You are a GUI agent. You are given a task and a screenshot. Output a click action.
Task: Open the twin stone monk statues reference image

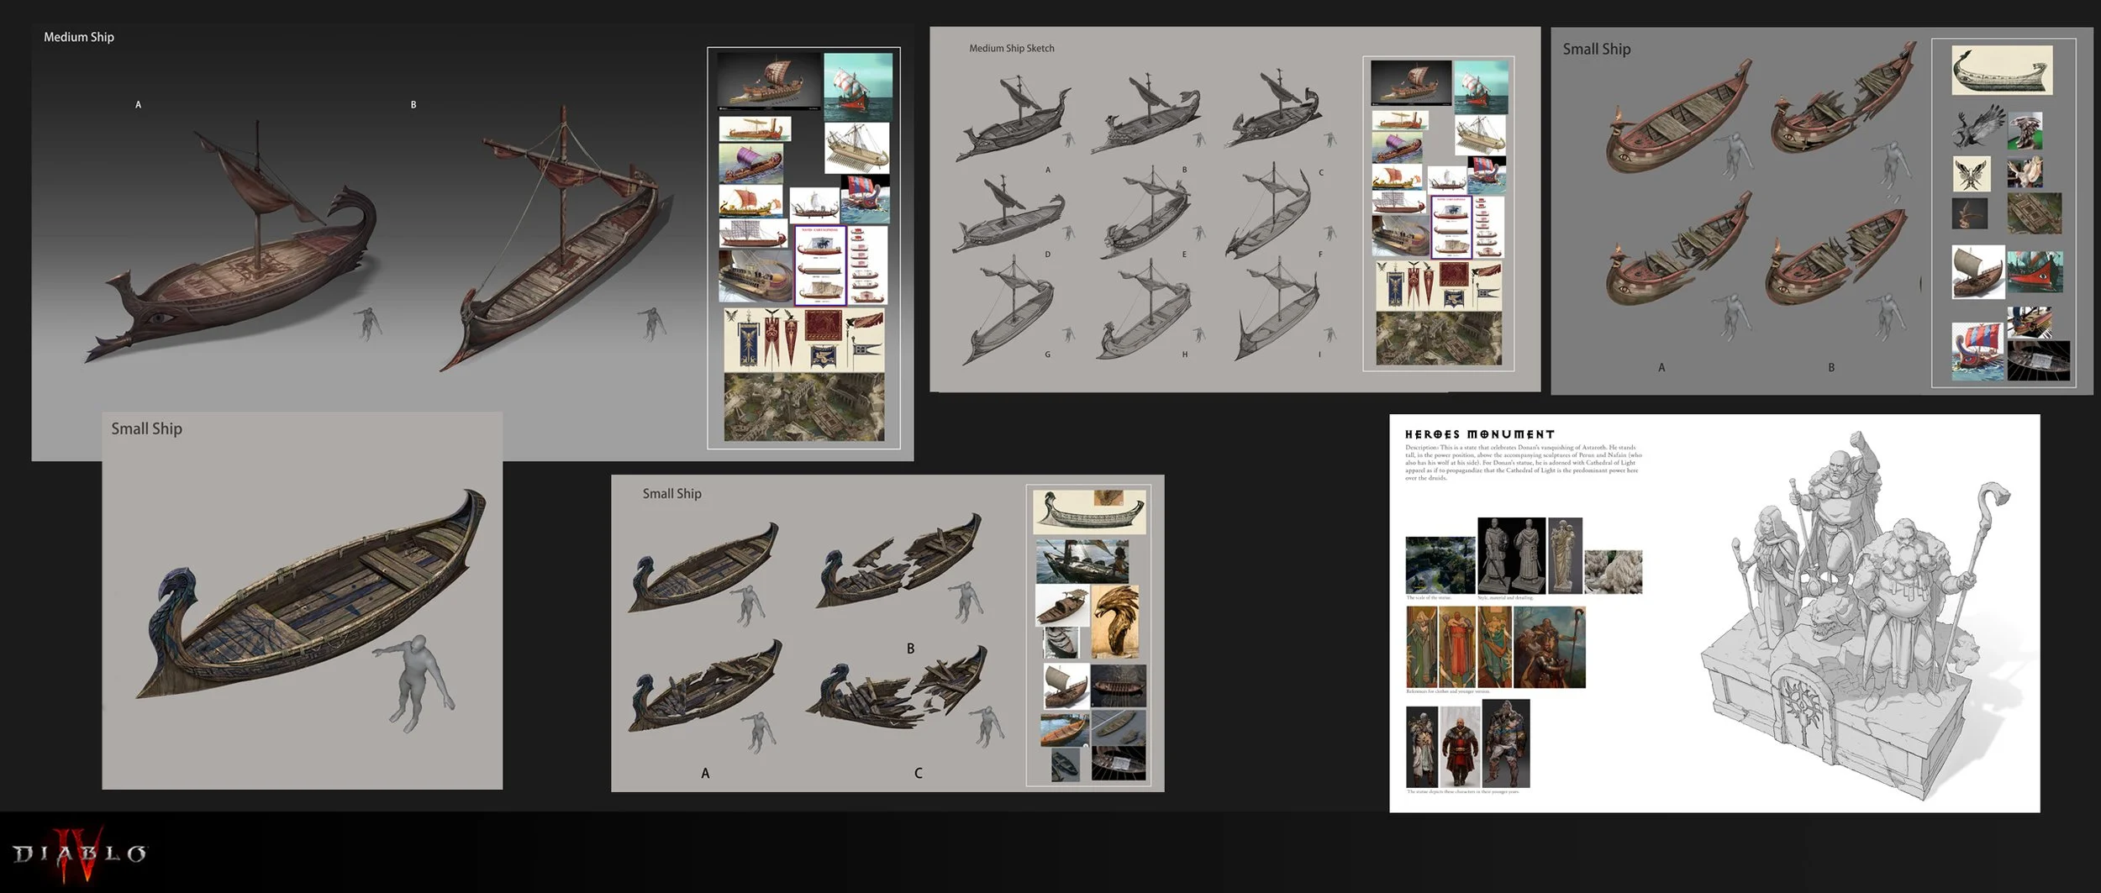[x=1511, y=556]
